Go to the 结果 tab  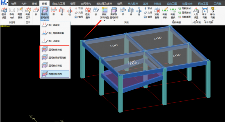coord(120,4)
